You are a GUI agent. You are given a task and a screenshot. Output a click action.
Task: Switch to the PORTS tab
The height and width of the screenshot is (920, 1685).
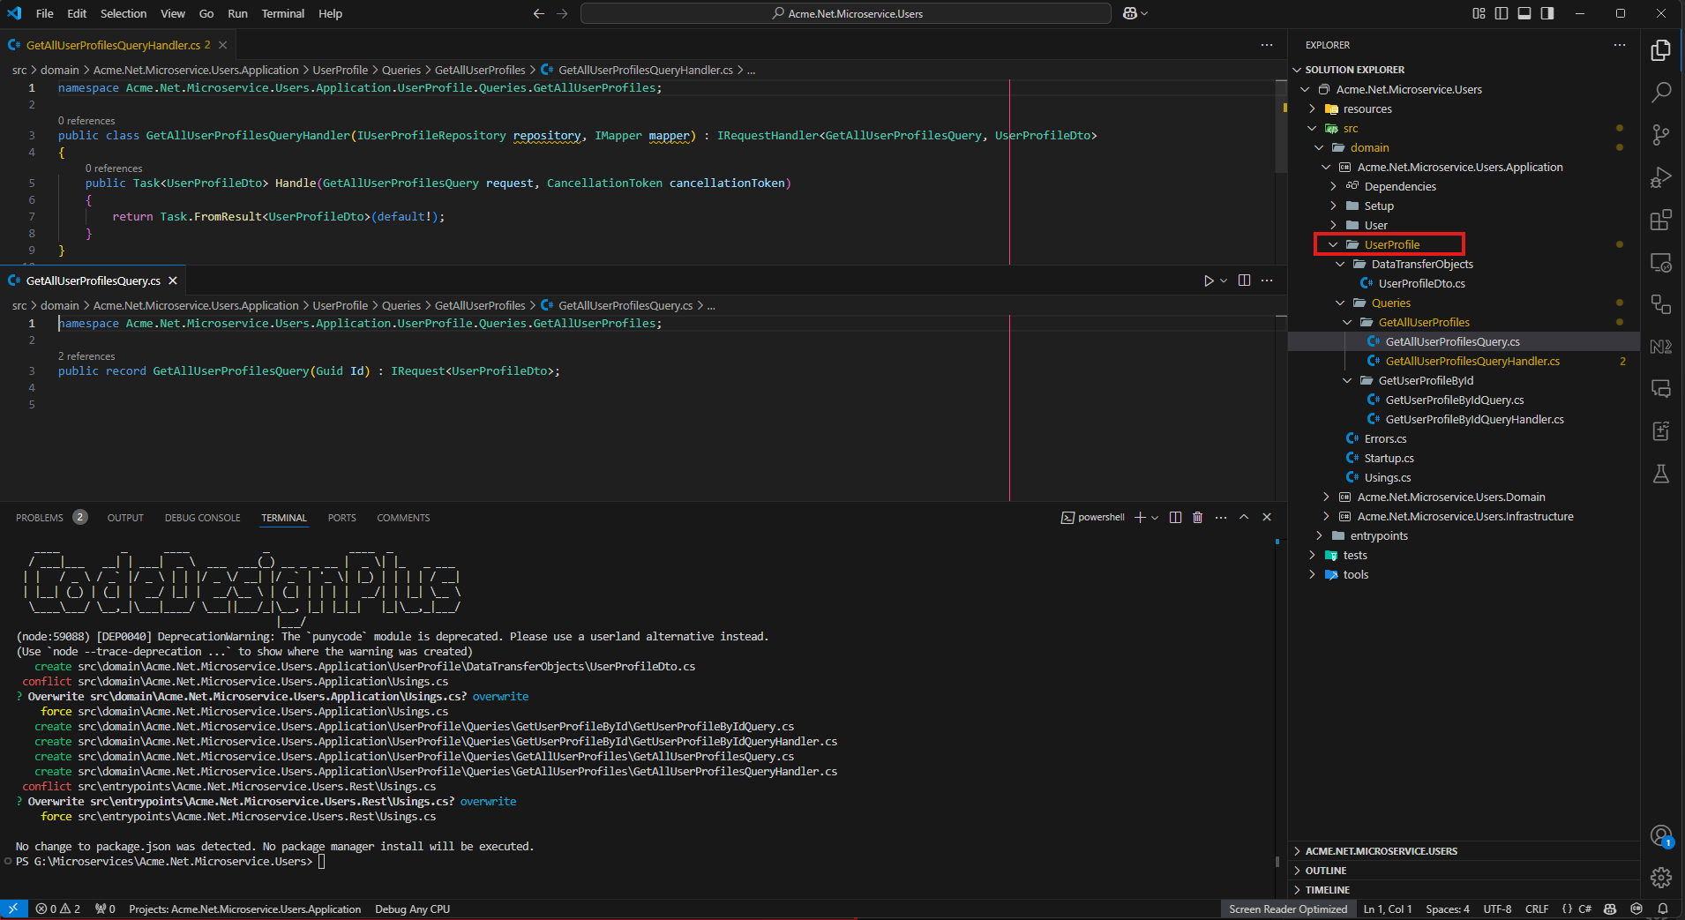click(341, 518)
